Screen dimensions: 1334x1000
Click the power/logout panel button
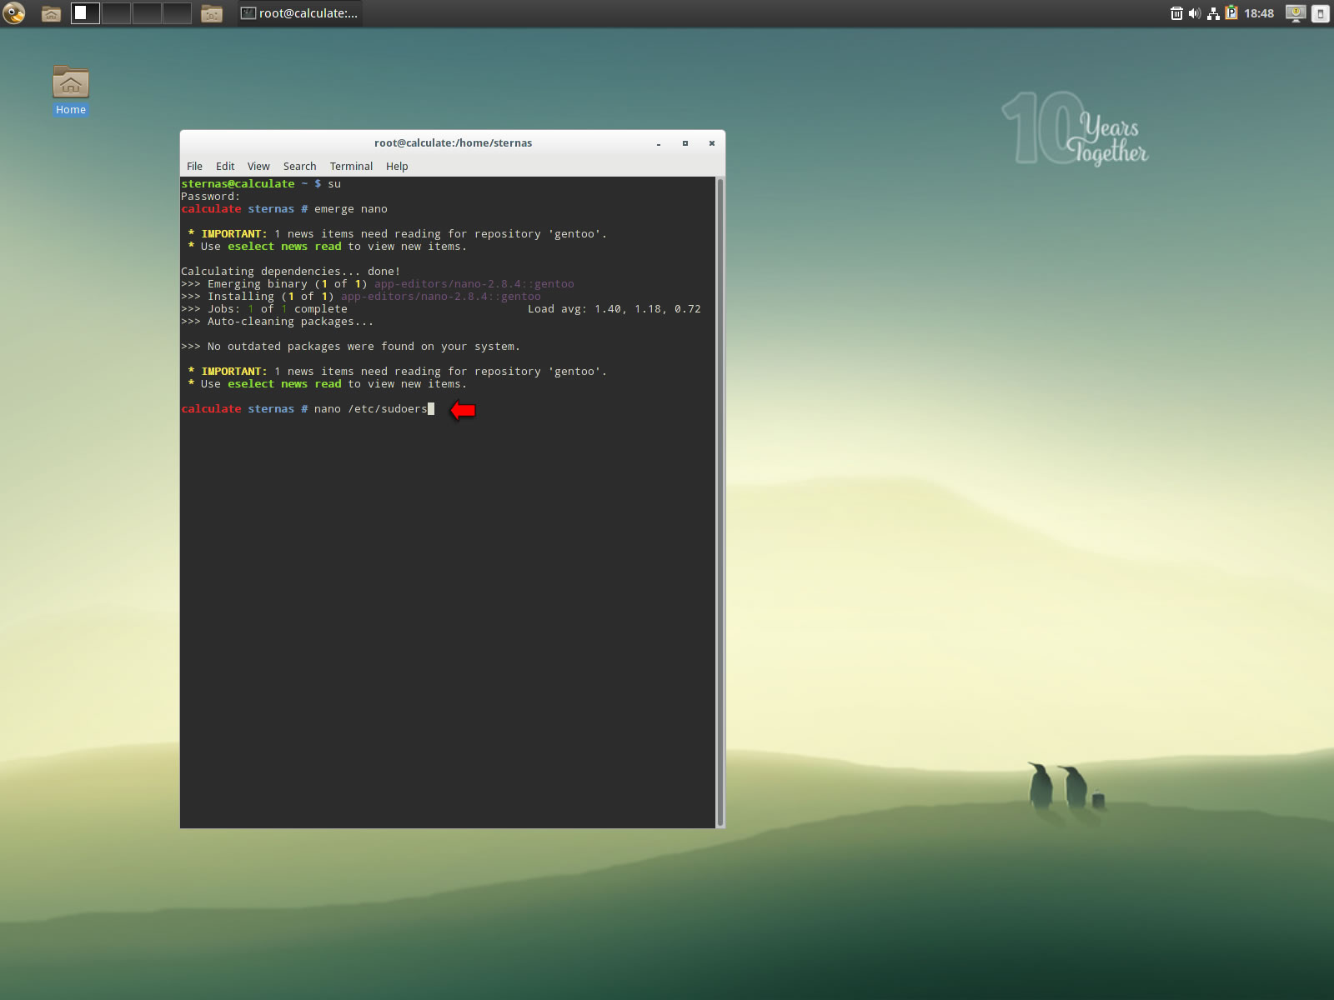[1321, 13]
